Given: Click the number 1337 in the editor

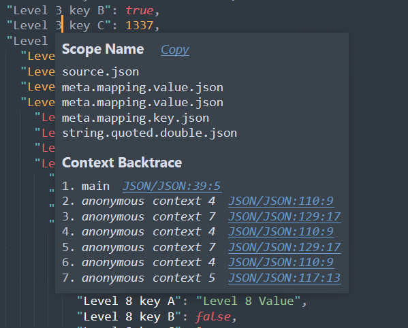Looking at the screenshot, I should click(x=140, y=26).
